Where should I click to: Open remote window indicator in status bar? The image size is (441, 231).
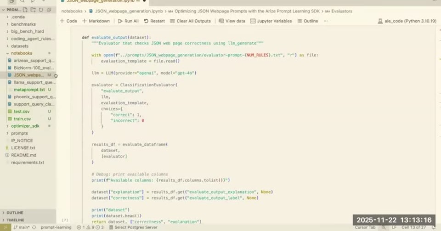click(6, 227)
